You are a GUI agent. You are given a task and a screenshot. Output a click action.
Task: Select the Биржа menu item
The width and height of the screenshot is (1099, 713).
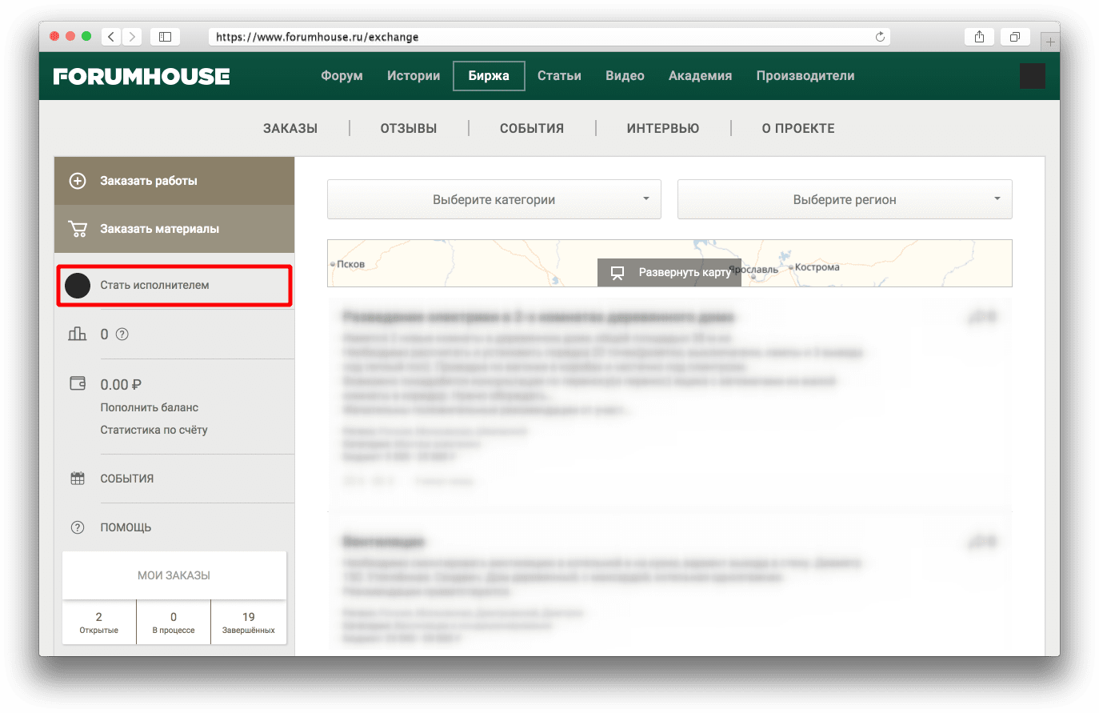pyautogui.click(x=489, y=76)
